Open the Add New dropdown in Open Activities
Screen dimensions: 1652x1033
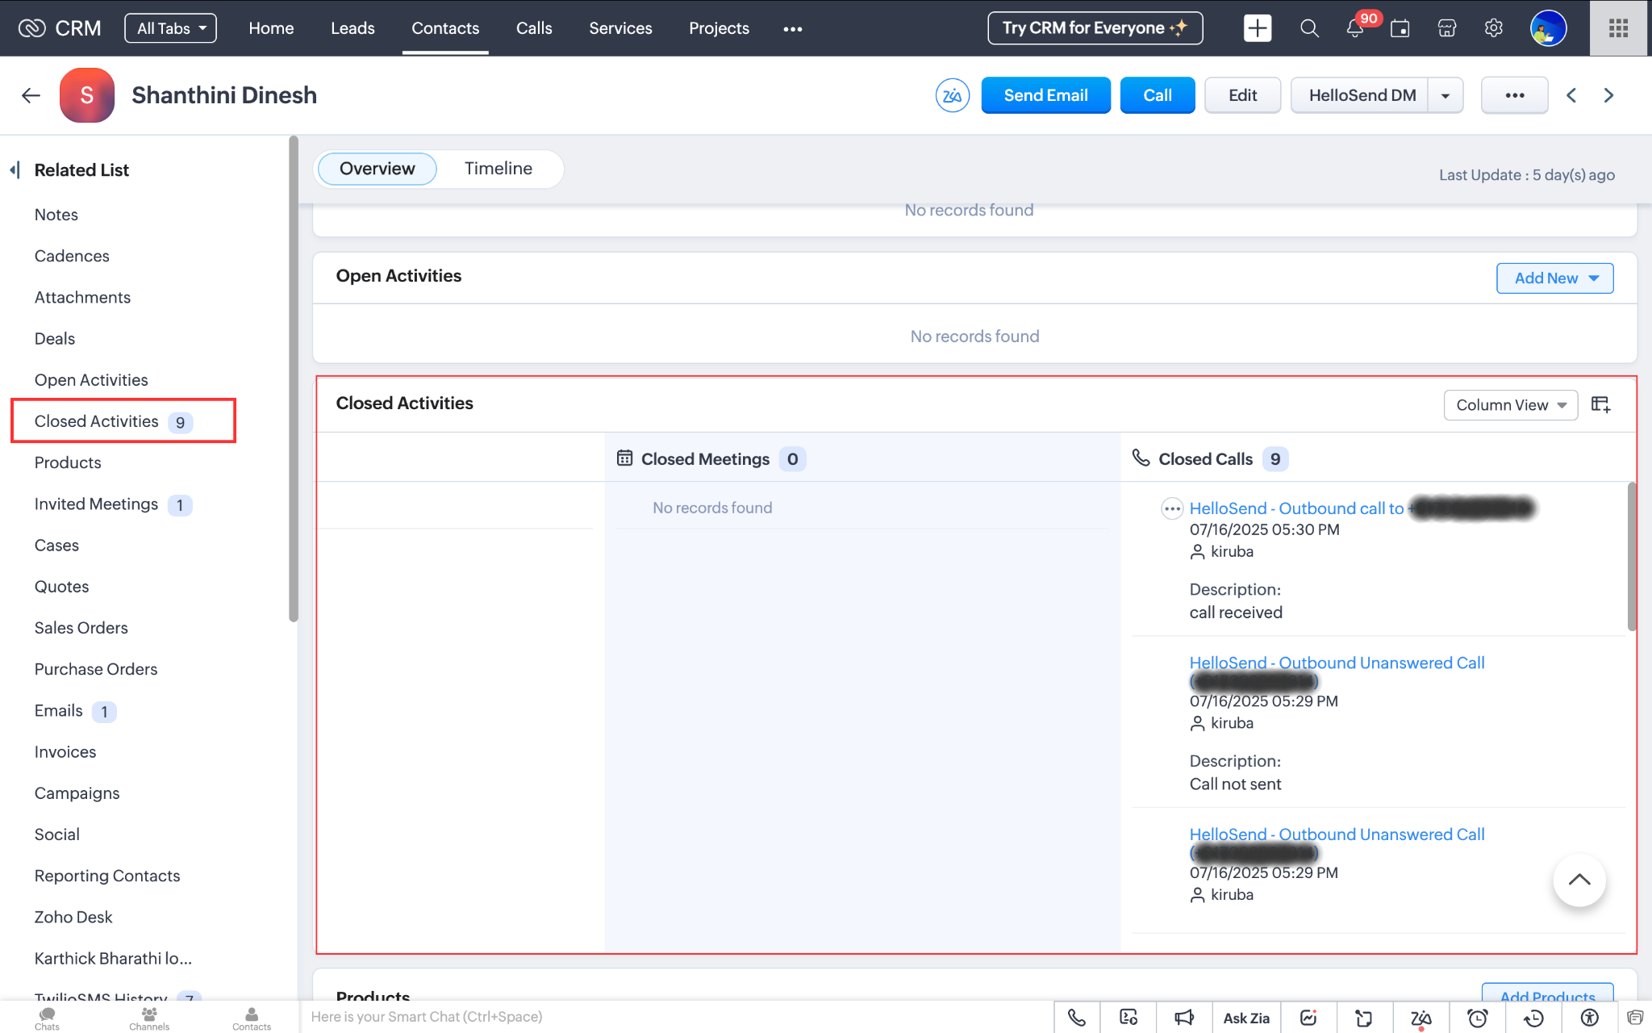[x=1554, y=278]
